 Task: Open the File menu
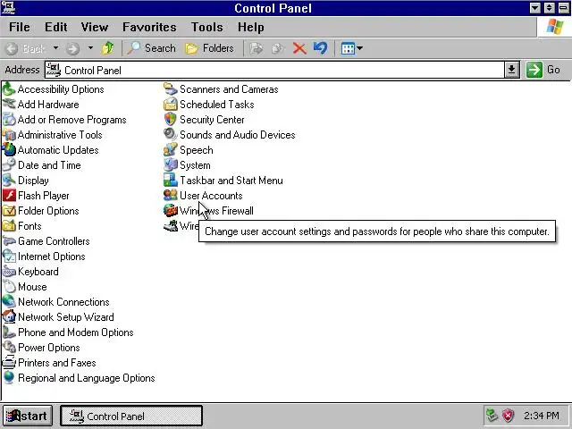tap(20, 27)
